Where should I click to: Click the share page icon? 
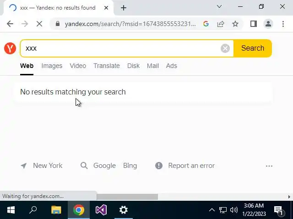coord(221,24)
